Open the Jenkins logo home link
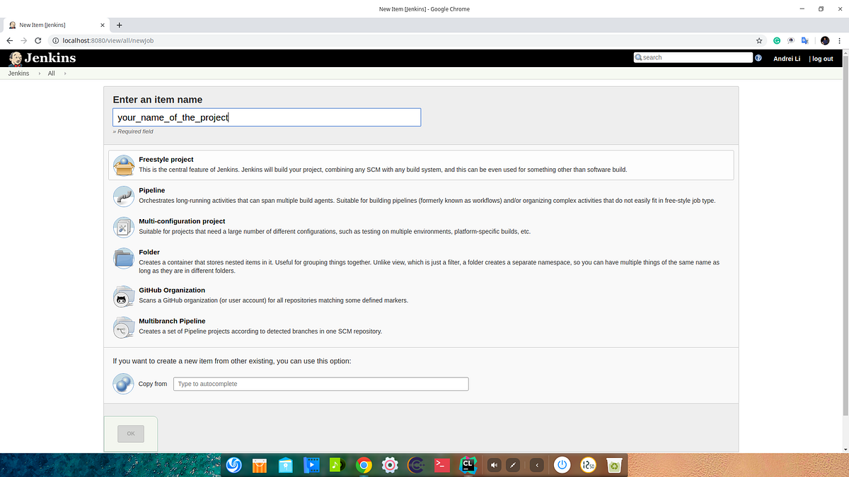849x477 pixels. (42, 58)
